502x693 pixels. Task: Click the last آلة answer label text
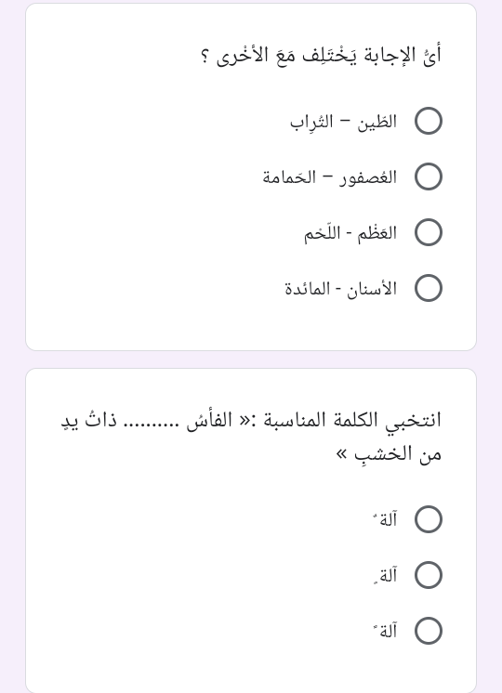(385, 631)
